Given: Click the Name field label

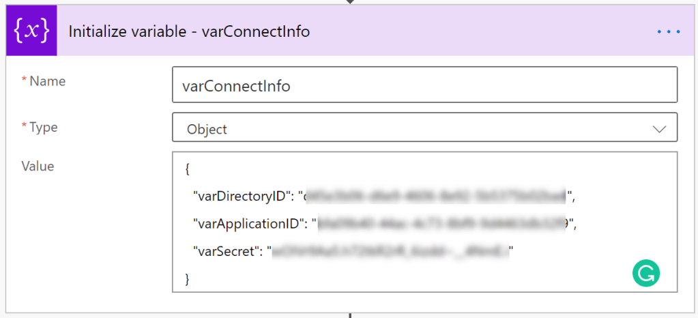Looking at the screenshot, I should (47, 81).
